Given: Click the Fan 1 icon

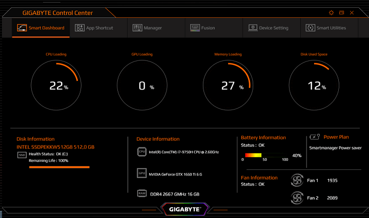Looking at the screenshot, I should tap(297, 180).
